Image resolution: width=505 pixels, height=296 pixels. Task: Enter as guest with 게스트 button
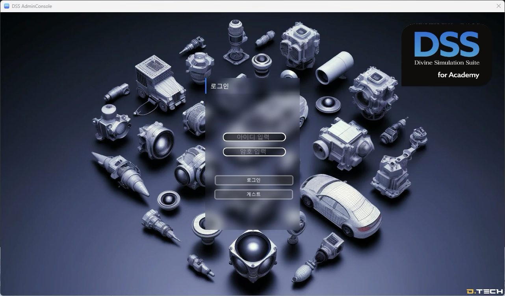click(x=254, y=194)
